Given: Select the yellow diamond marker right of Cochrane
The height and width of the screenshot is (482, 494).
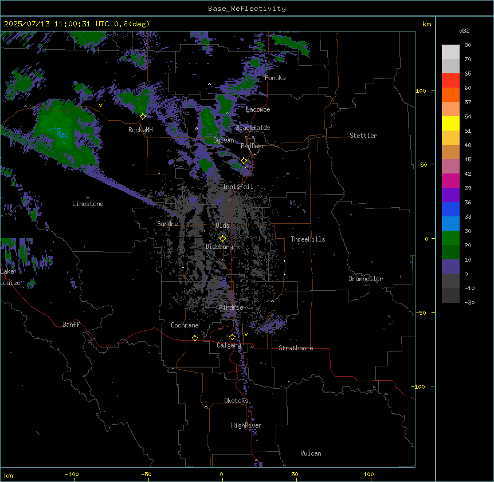Looking at the screenshot, I should coord(195,338).
